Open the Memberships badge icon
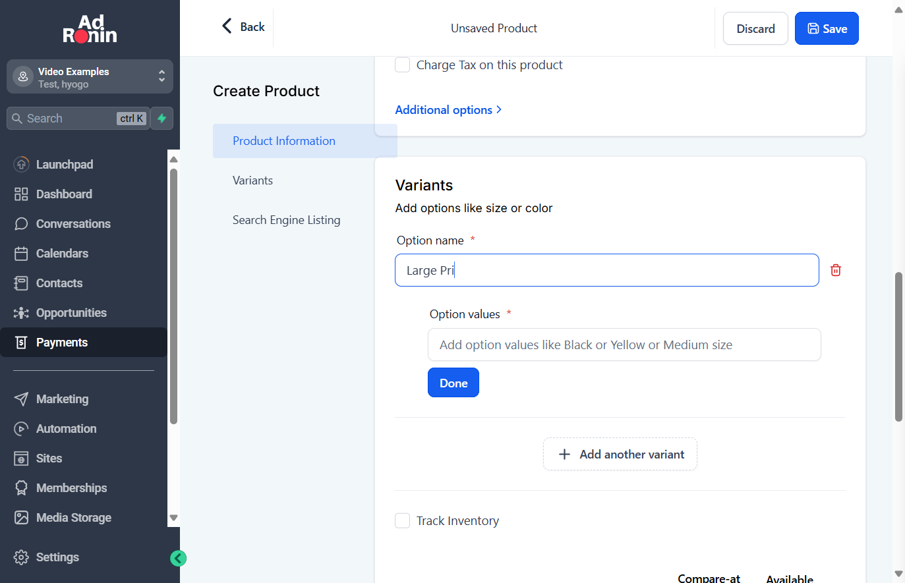This screenshot has width=905, height=583. (21, 487)
